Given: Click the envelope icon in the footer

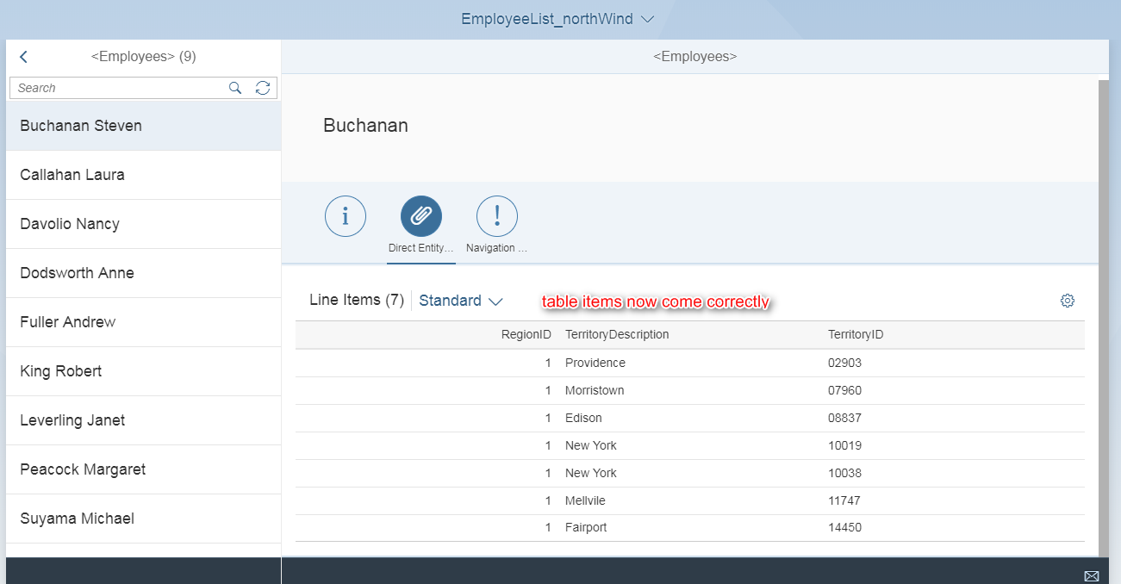Looking at the screenshot, I should [1092, 575].
